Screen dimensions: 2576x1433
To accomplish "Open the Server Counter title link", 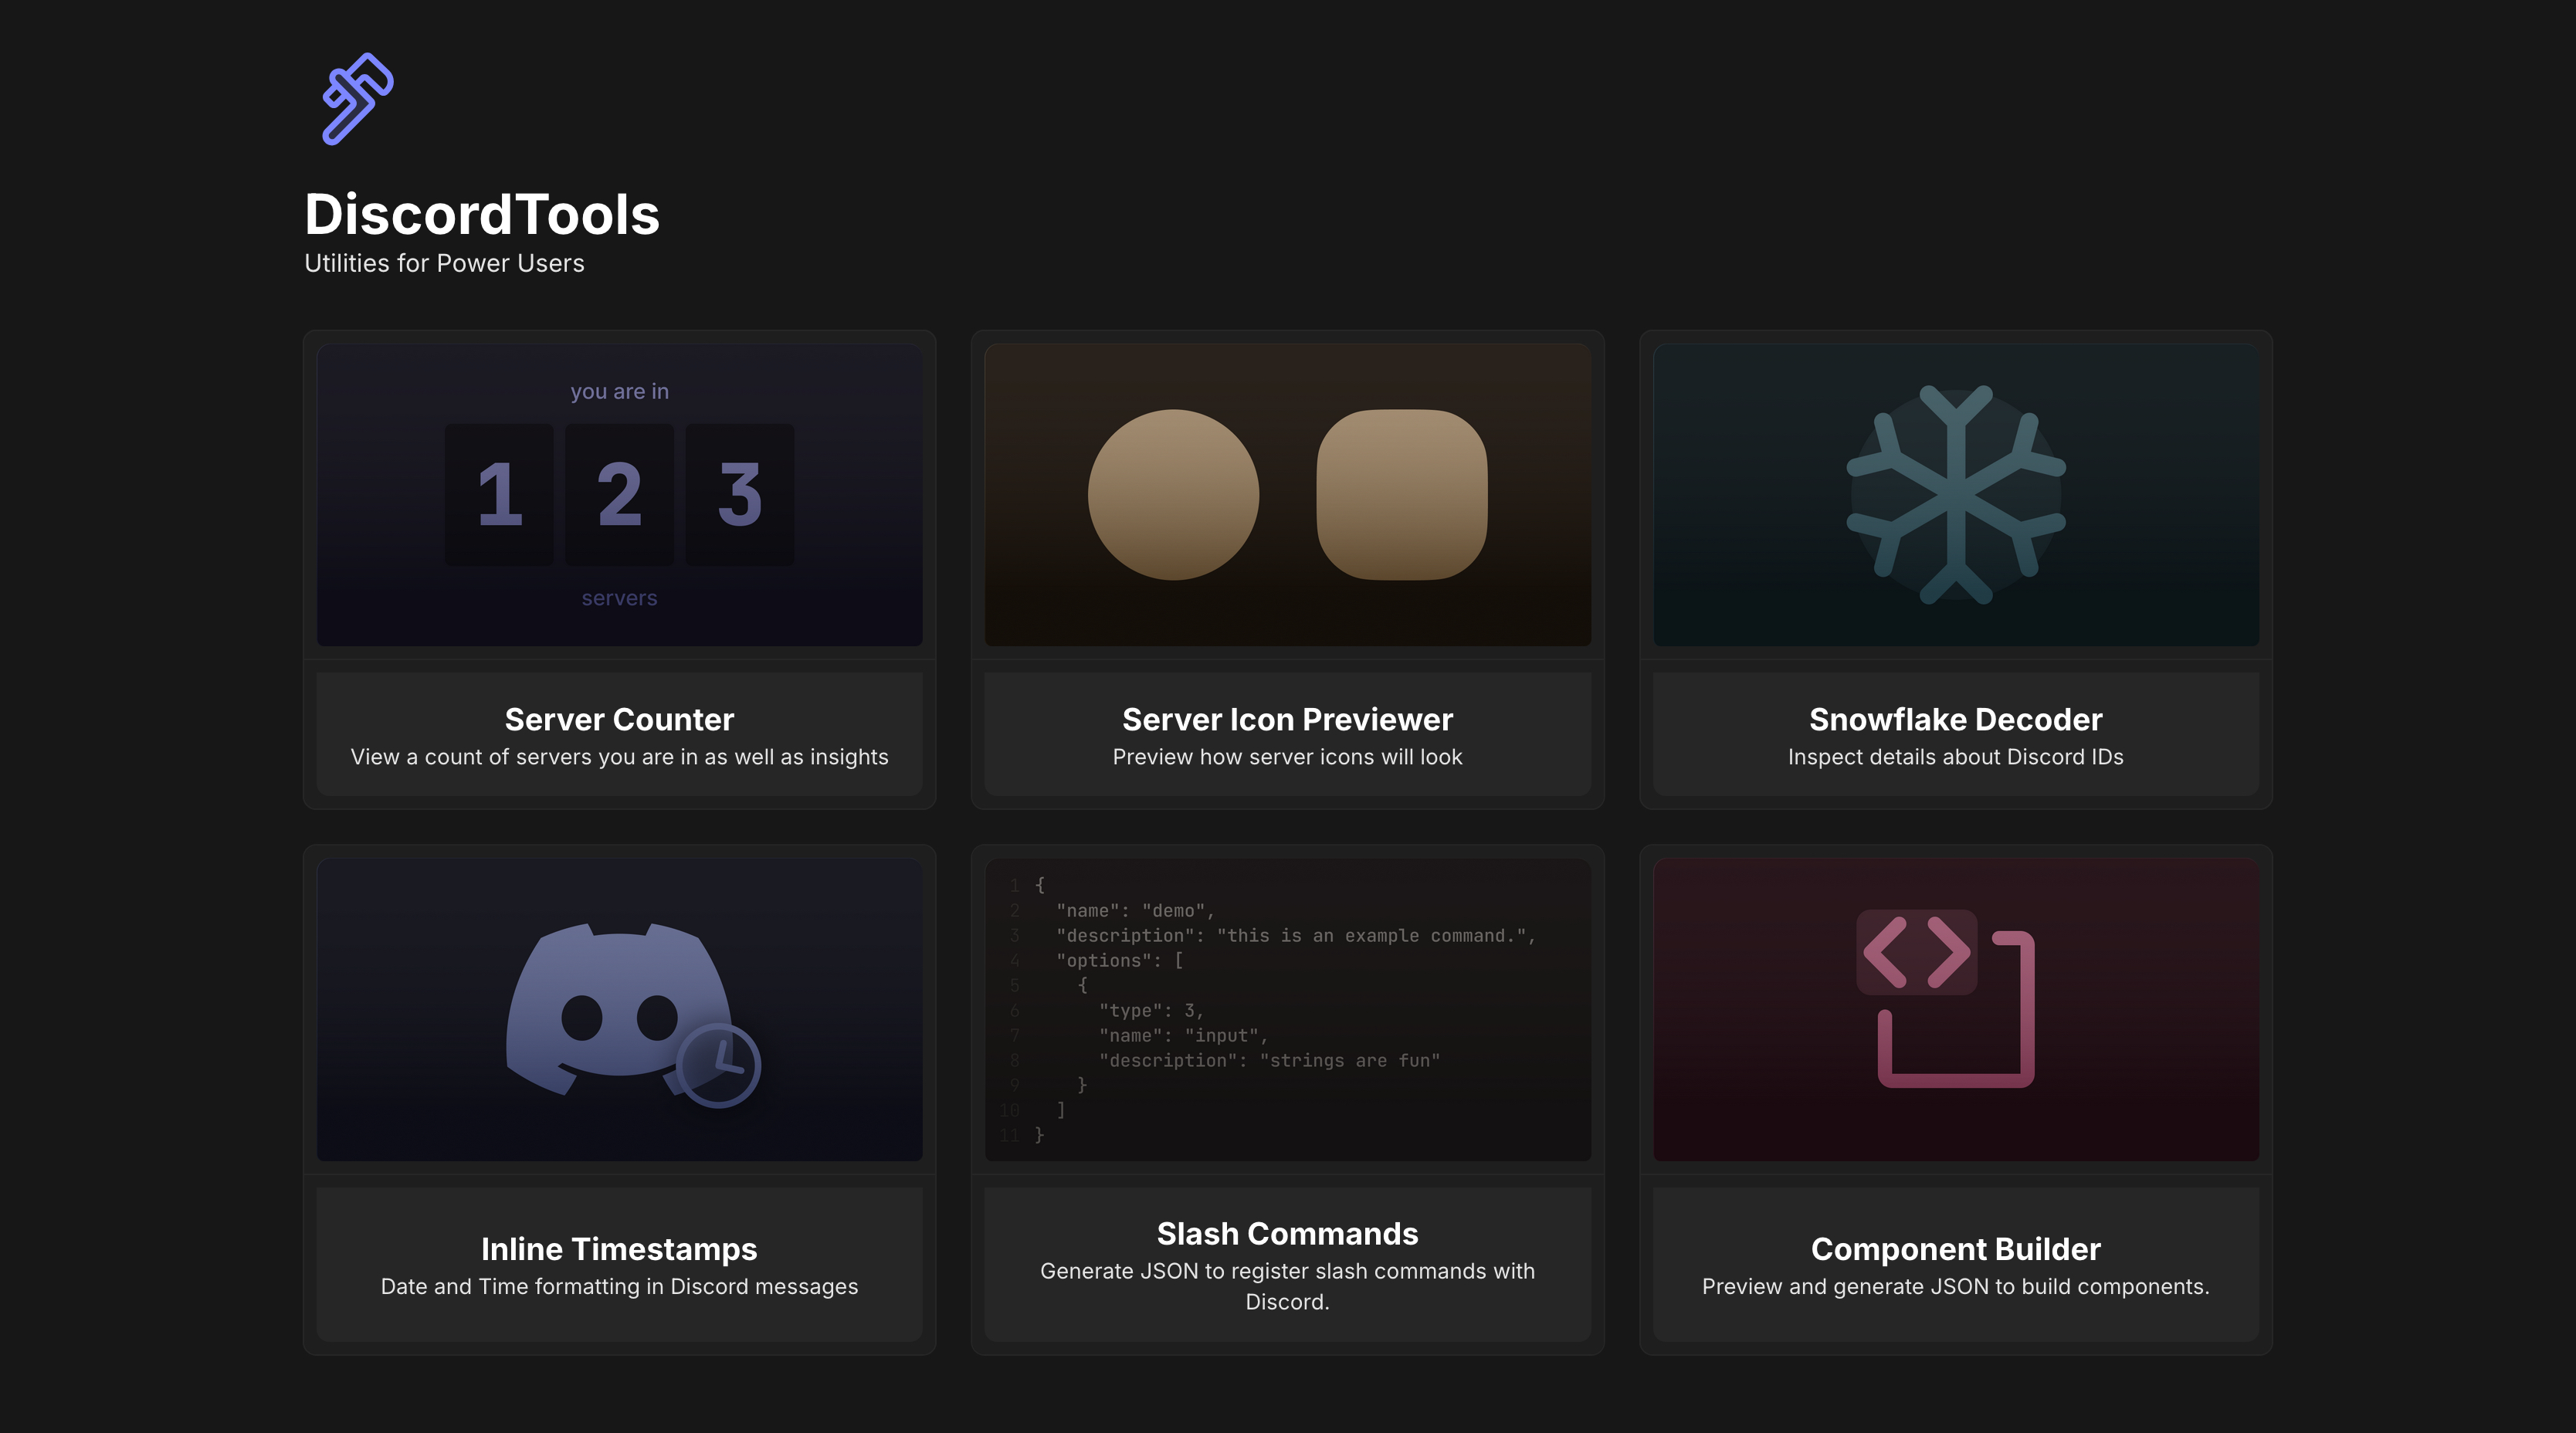I will pyautogui.click(x=619, y=719).
